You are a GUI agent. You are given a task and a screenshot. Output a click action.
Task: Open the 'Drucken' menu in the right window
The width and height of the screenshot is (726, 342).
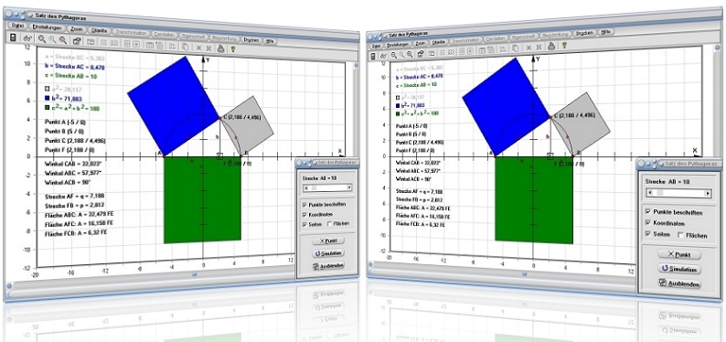[x=585, y=33]
